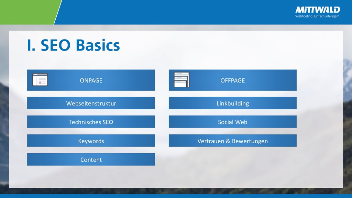Choose the Content box
352x198 pixels.
coord(91,159)
